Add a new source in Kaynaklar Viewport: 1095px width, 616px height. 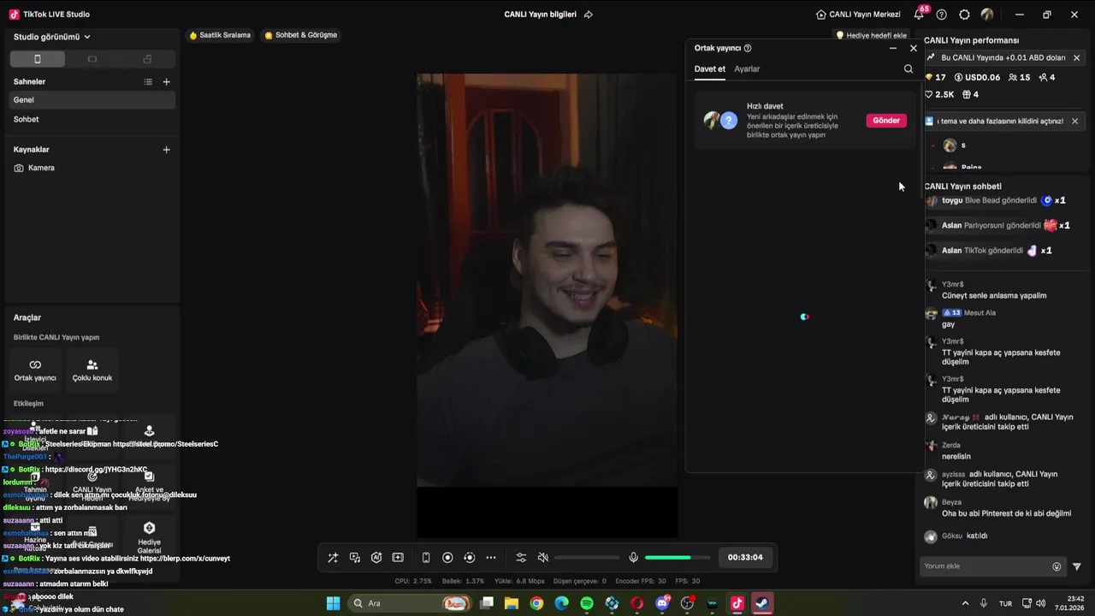point(167,150)
